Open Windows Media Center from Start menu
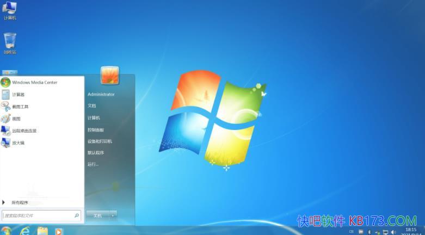 (x=34, y=83)
